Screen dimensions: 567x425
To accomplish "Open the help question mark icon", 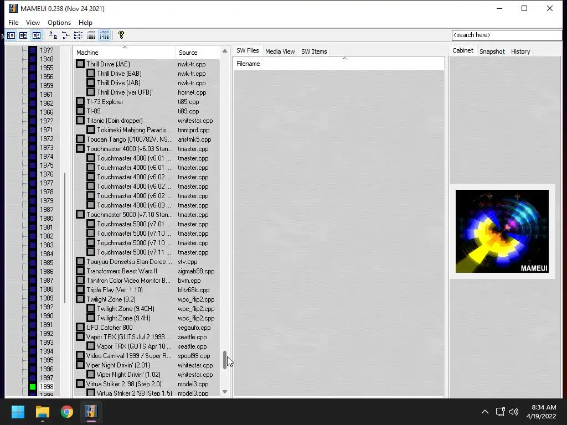I will click(121, 35).
